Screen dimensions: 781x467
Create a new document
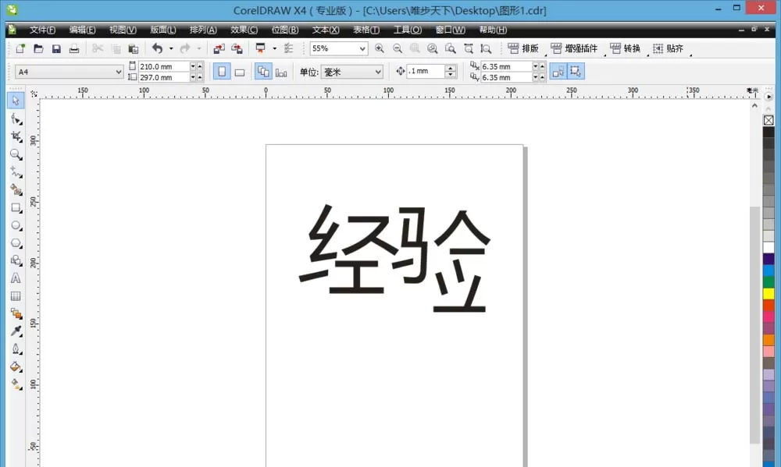(20, 48)
